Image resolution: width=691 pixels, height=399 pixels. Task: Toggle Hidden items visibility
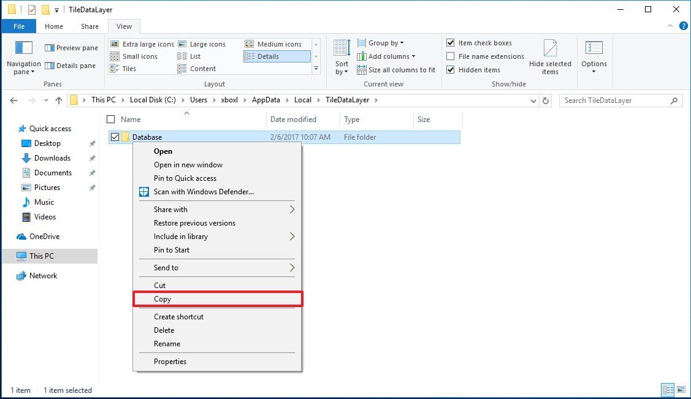tap(451, 69)
